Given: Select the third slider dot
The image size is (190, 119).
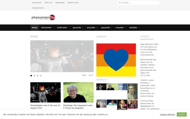Looking at the screenshot, I should pyautogui.click(x=37, y=76).
